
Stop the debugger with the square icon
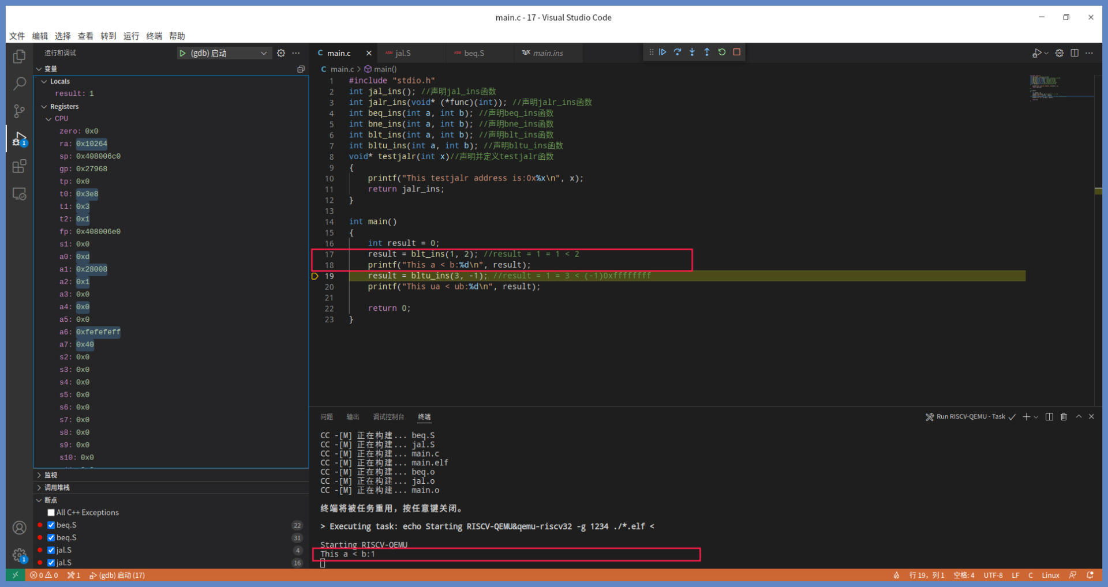pos(737,52)
